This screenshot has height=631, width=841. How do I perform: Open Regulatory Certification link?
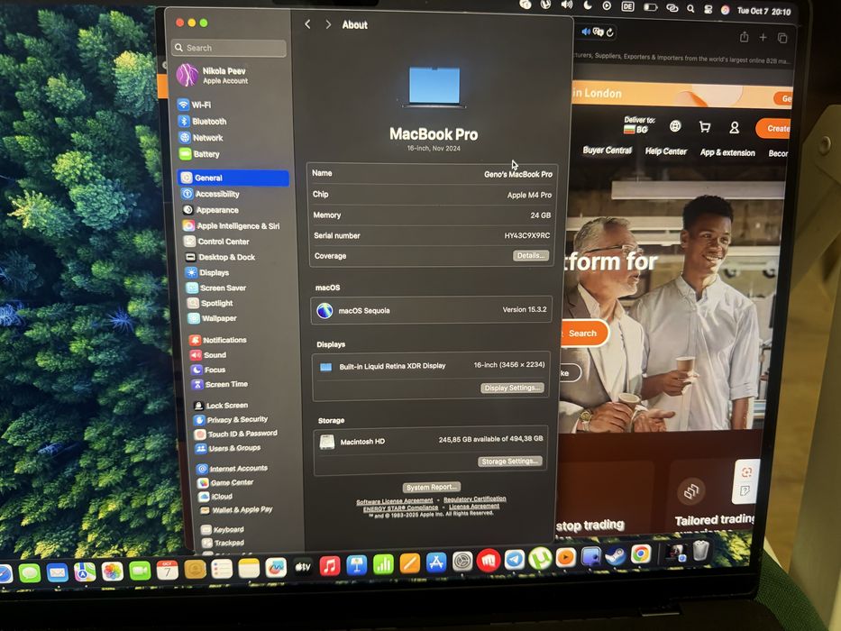pos(475,499)
